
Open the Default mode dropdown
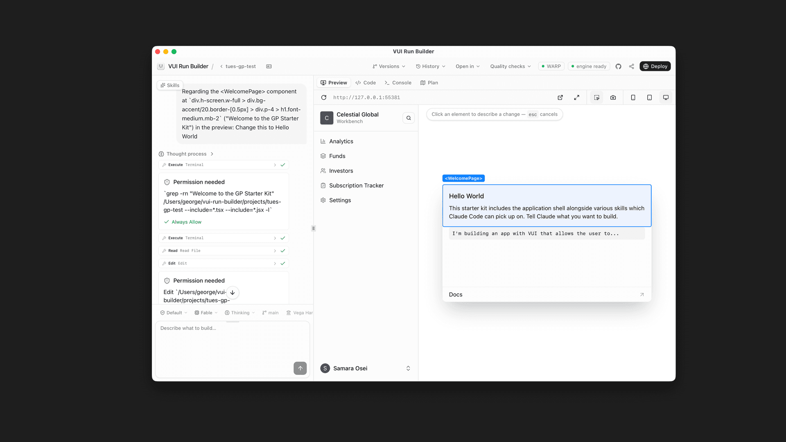pyautogui.click(x=174, y=313)
